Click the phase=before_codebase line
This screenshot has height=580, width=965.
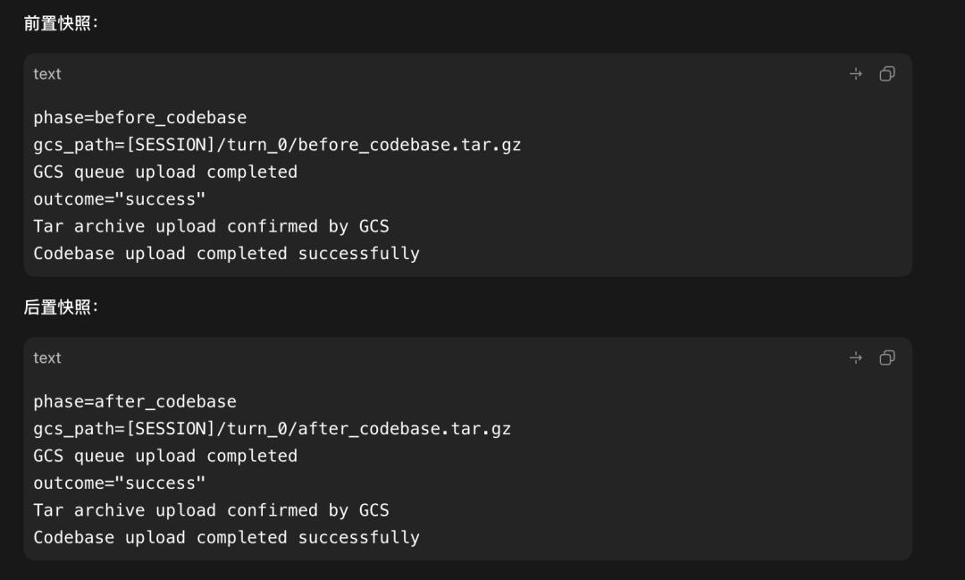tap(139, 118)
